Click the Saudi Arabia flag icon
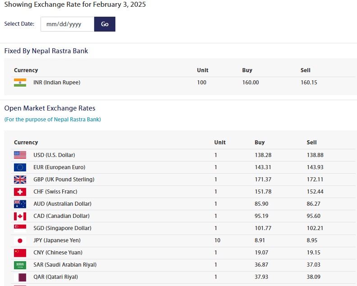The image size is (357, 286). [x=20, y=265]
